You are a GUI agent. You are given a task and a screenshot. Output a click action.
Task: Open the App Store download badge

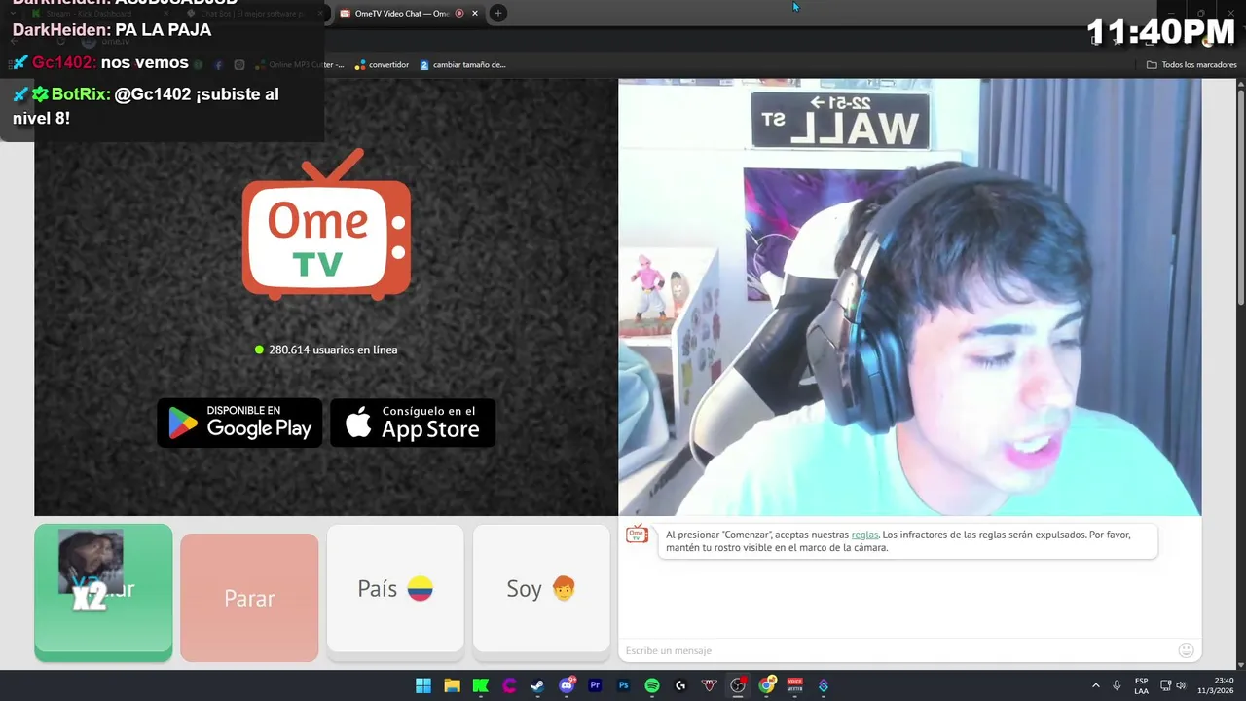click(x=413, y=423)
